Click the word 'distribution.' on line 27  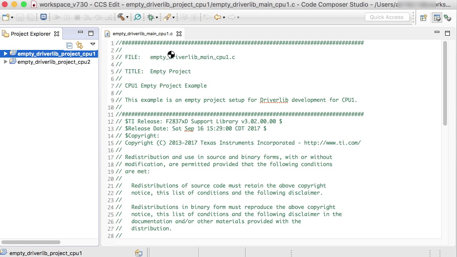click(x=151, y=228)
